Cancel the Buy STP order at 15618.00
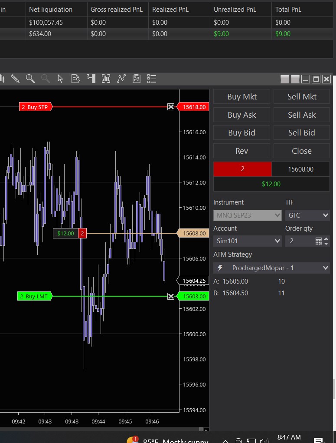This screenshot has height=443, width=336. point(171,107)
